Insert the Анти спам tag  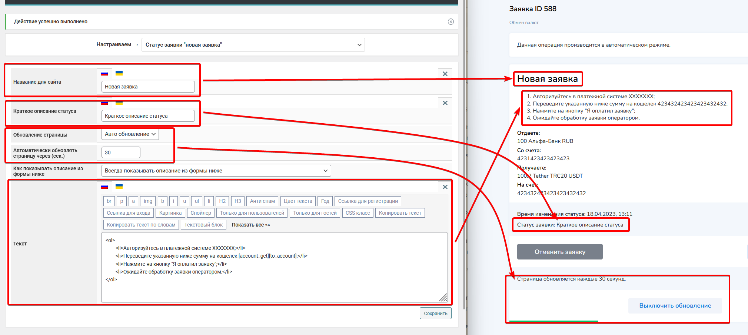coord(262,201)
